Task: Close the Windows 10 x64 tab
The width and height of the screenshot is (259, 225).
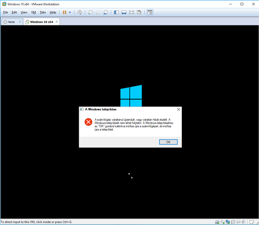Action: click(x=57, y=22)
